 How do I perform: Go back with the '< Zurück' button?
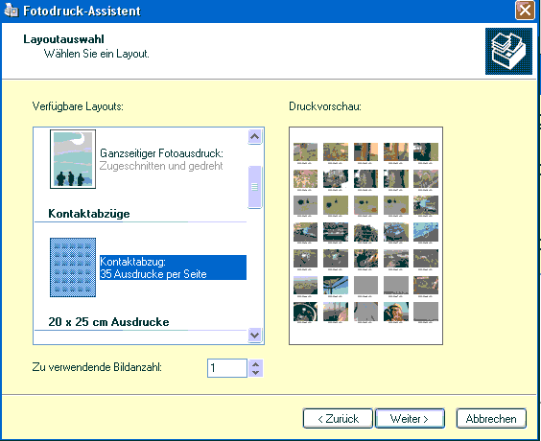(338, 419)
